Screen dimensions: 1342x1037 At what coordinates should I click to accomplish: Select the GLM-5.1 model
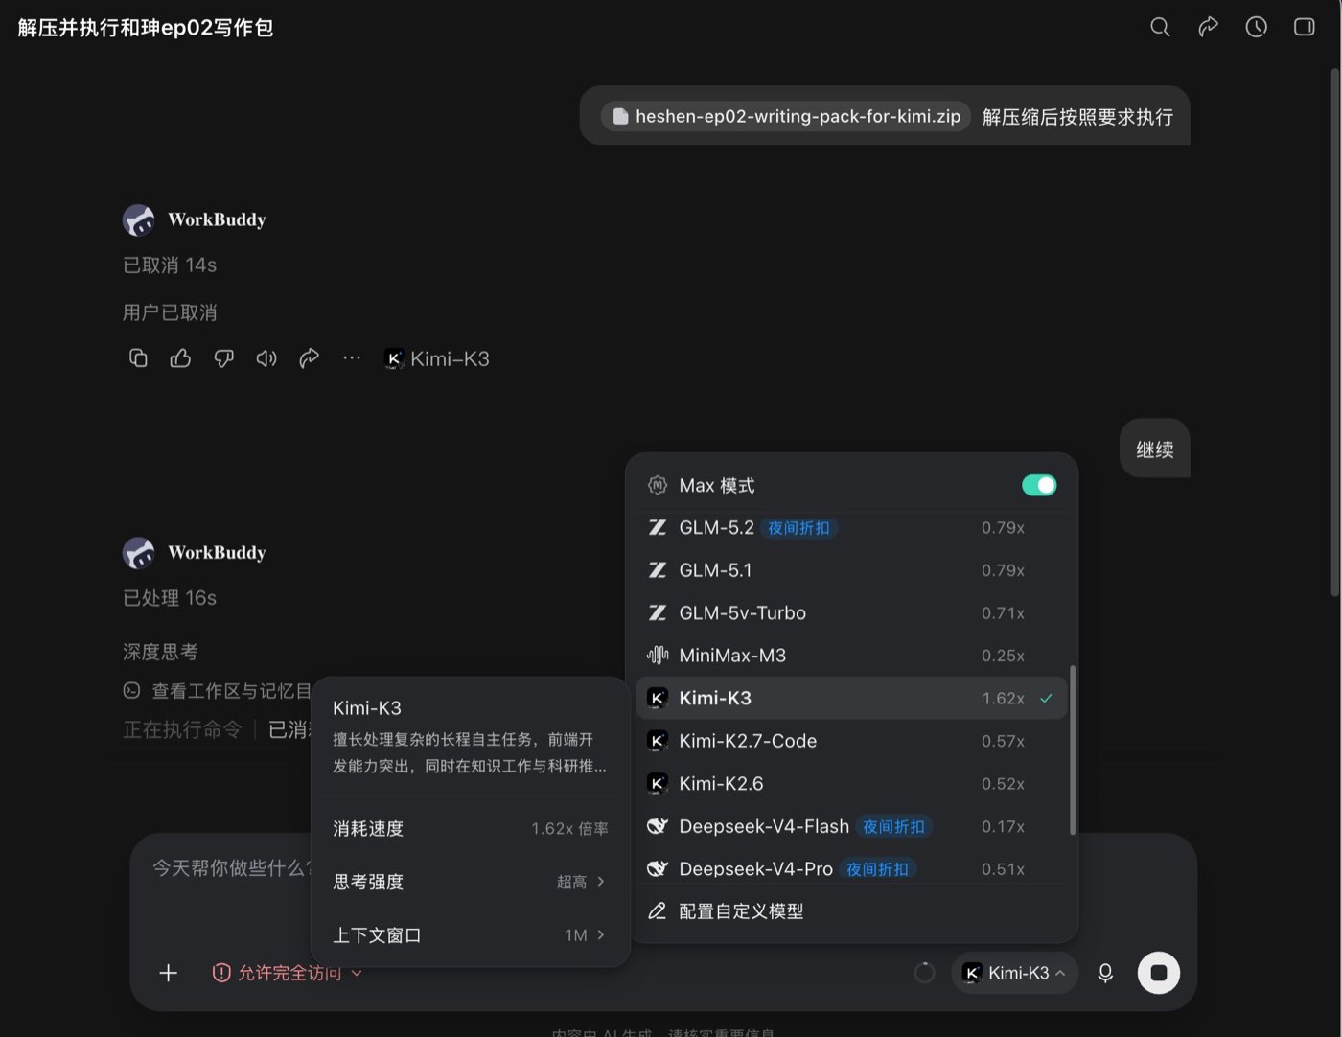click(851, 570)
